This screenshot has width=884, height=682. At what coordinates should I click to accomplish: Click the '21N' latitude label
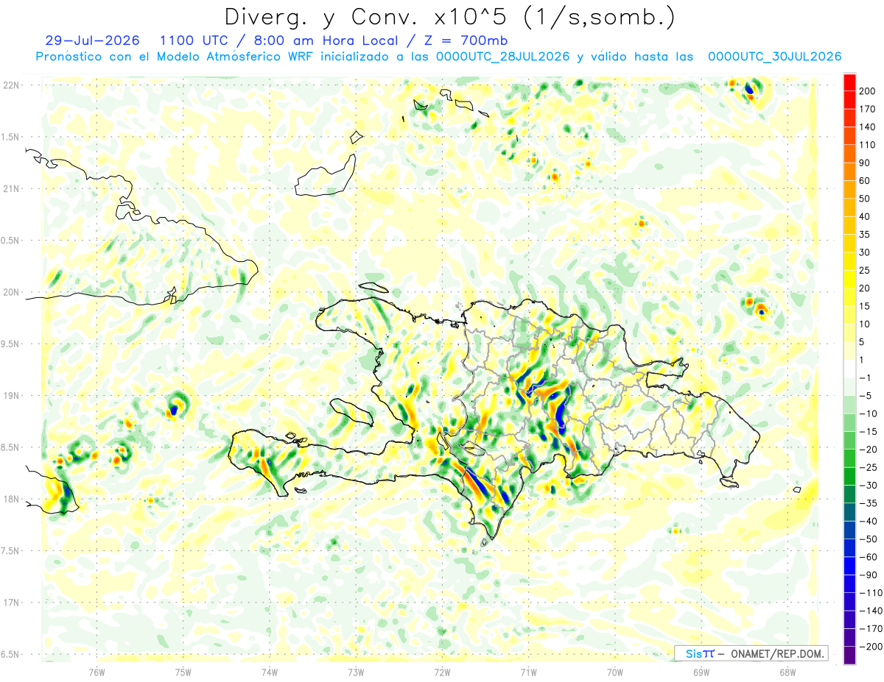(11, 188)
